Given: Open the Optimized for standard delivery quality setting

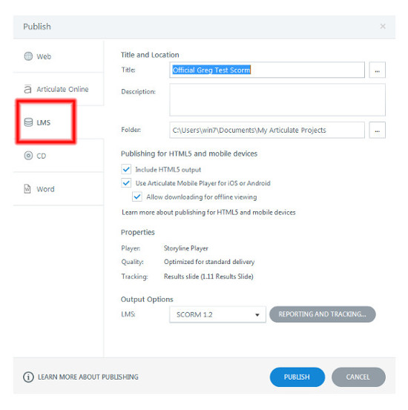Looking at the screenshot, I should tap(209, 262).
